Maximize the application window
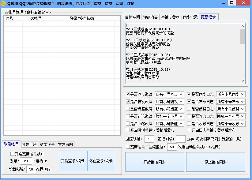The image size is (252, 180). (232, 3)
